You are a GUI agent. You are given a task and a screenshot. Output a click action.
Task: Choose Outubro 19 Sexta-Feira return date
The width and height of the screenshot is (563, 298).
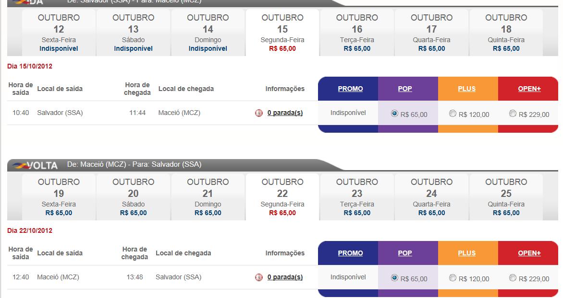[x=59, y=197]
